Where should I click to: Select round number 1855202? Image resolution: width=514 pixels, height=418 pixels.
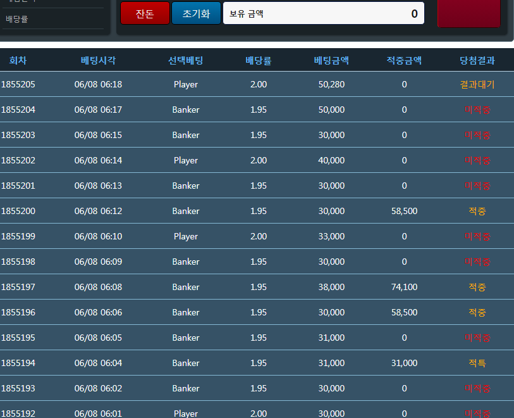(18, 160)
